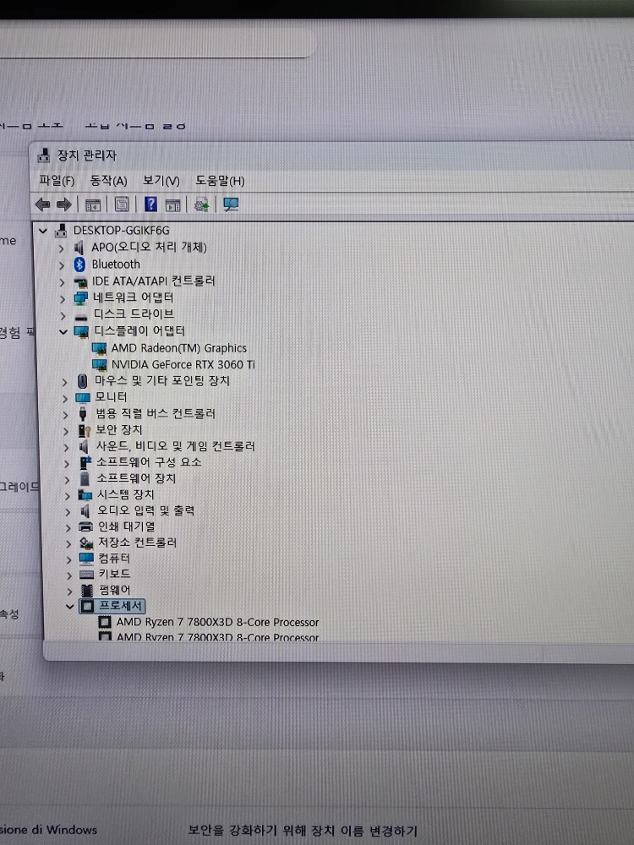Collapse the 프로세서 category arrow
Image resolution: width=634 pixels, height=845 pixels.
point(69,606)
